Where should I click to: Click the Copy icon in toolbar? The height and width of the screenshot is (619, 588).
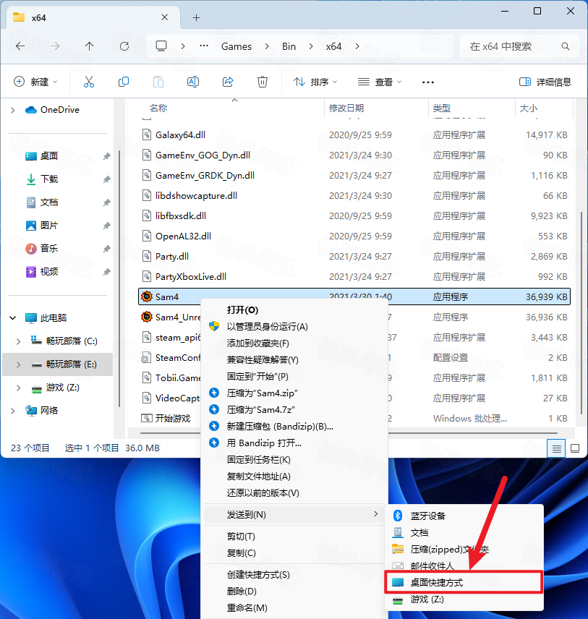124,82
